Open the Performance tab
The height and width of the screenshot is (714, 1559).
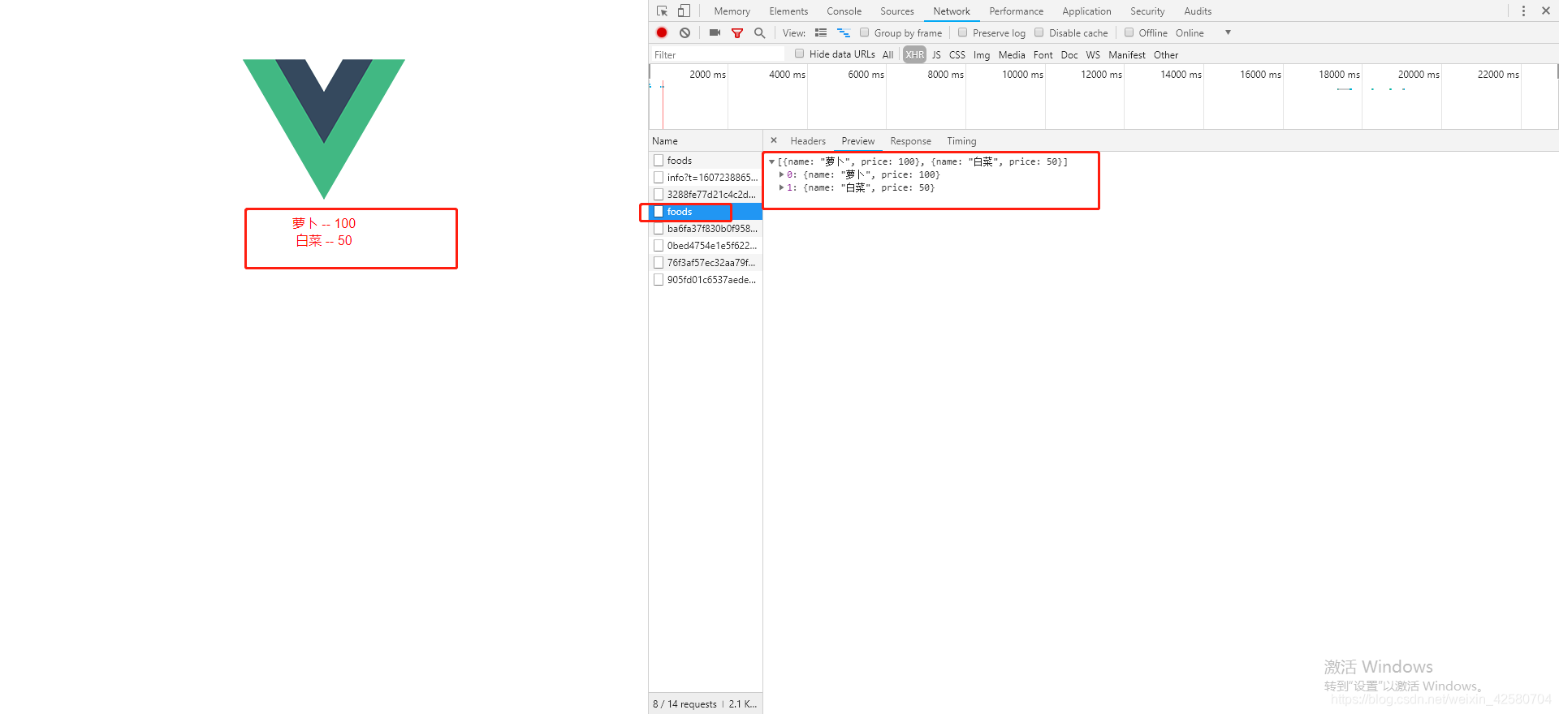1016,11
